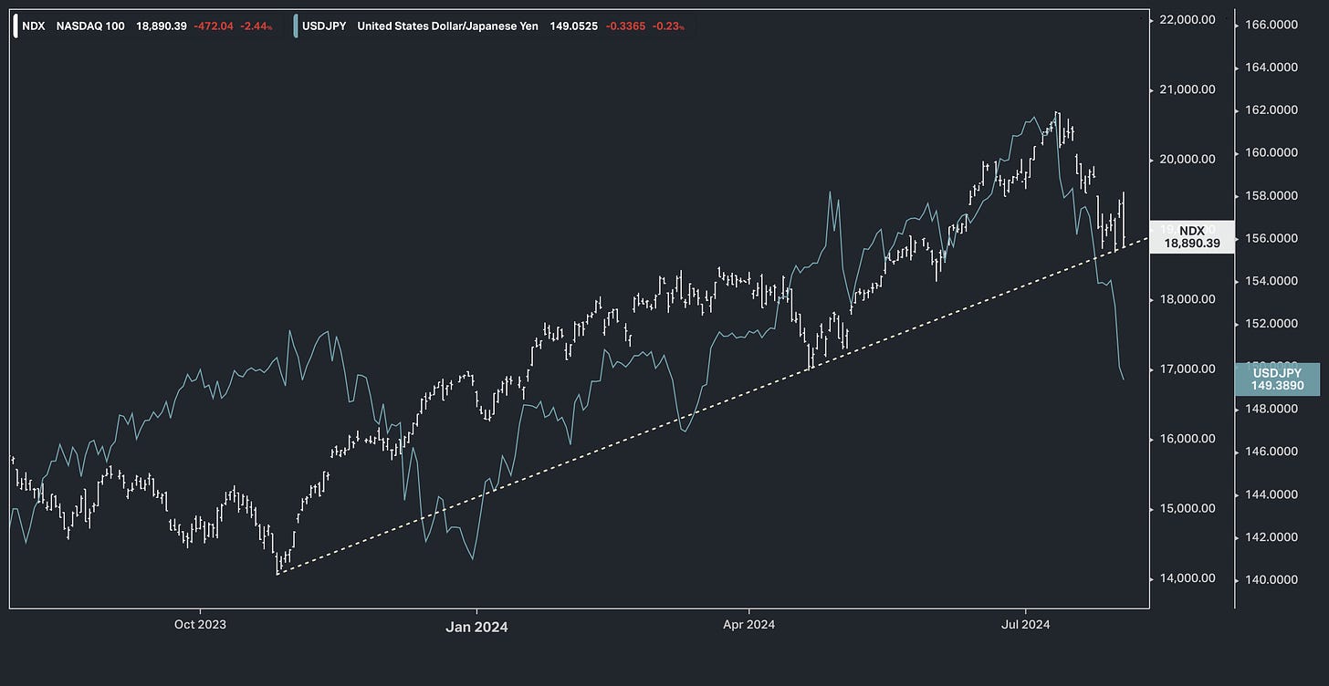Select United States Dollar/Japanese Yen legend name
The width and height of the screenshot is (1329, 686).
[447, 26]
